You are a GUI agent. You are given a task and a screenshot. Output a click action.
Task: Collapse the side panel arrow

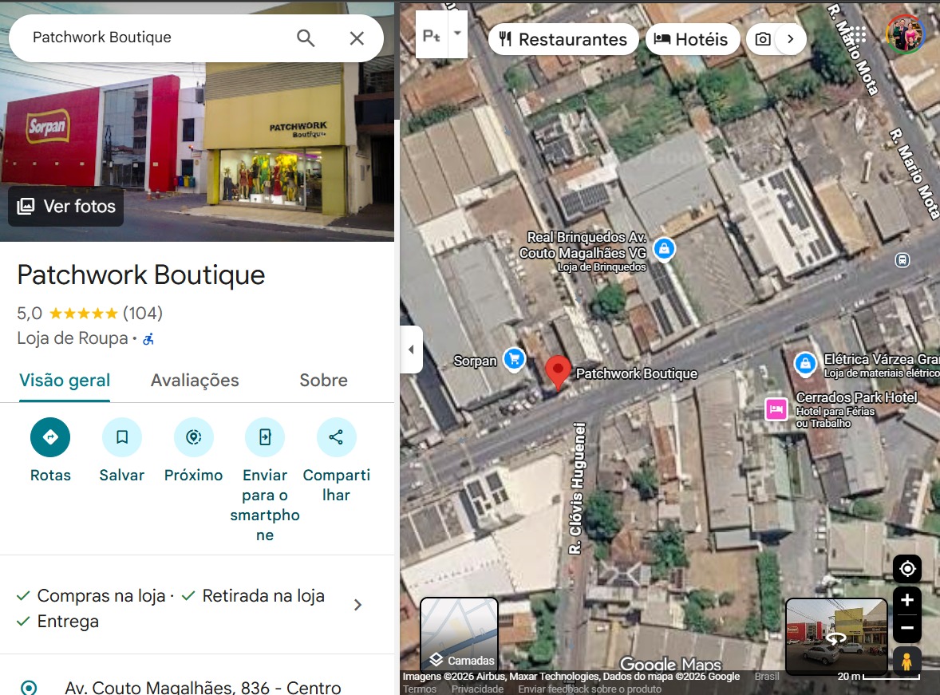pyautogui.click(x=411, y=349)
